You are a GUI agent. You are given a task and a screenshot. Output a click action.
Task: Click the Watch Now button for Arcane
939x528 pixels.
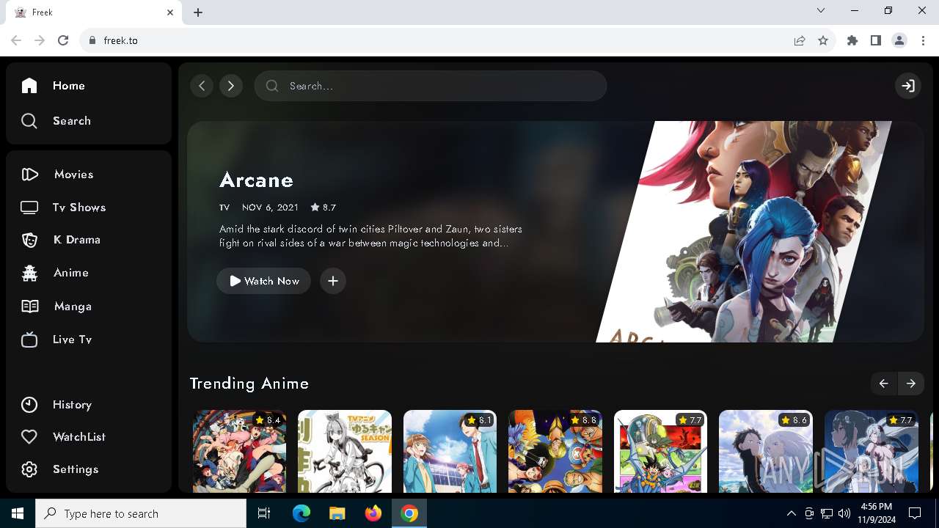pos(263,281)
